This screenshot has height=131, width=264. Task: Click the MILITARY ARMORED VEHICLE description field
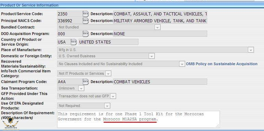pyautogui.click(x=160, y=21)
